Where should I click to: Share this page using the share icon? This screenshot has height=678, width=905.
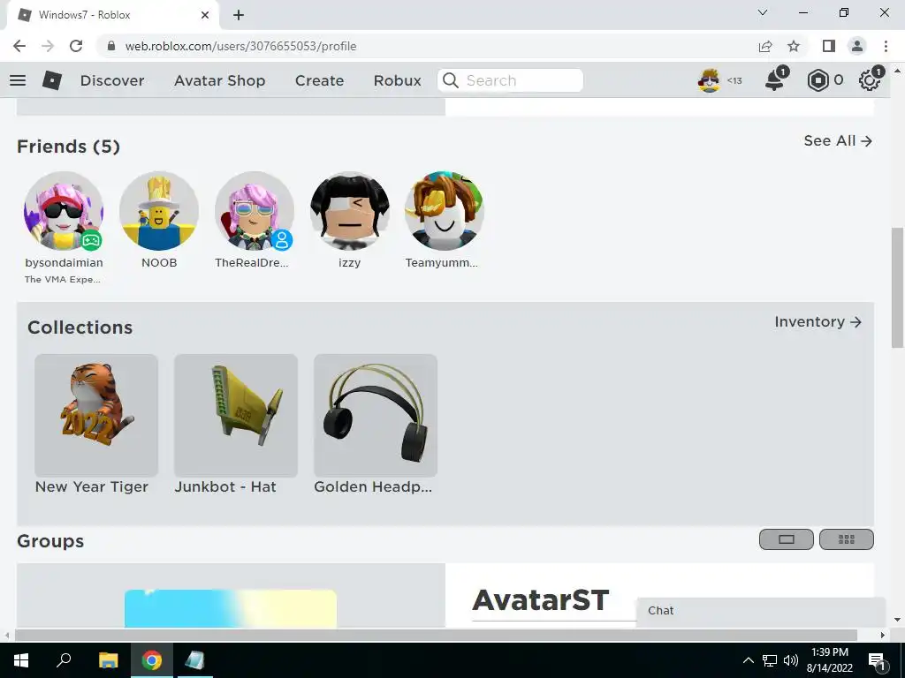coord(765,46)
